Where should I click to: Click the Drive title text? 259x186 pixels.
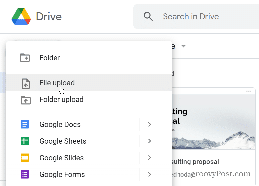click(x=49, y=17)
